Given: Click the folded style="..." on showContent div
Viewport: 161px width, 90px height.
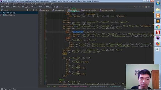Looking at the screenshot, I should (88, 58).
